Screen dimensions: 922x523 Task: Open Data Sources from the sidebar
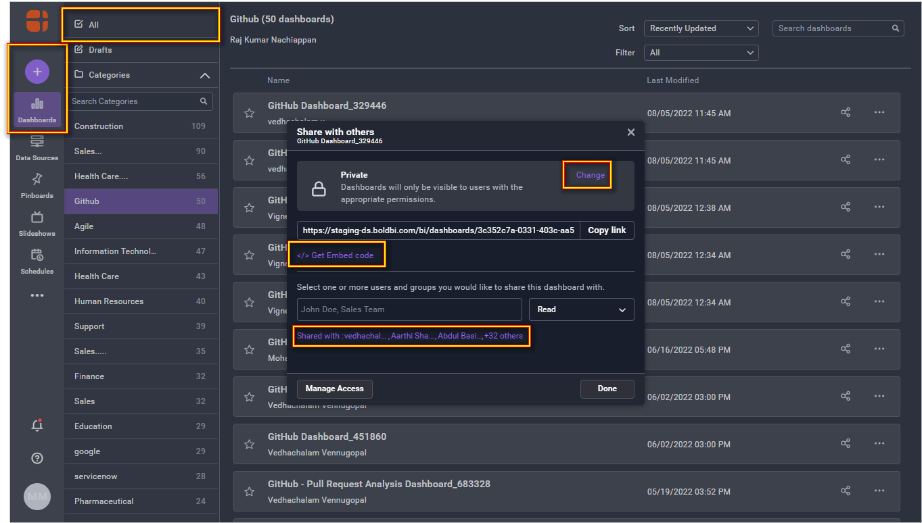[x=37, y=147]
